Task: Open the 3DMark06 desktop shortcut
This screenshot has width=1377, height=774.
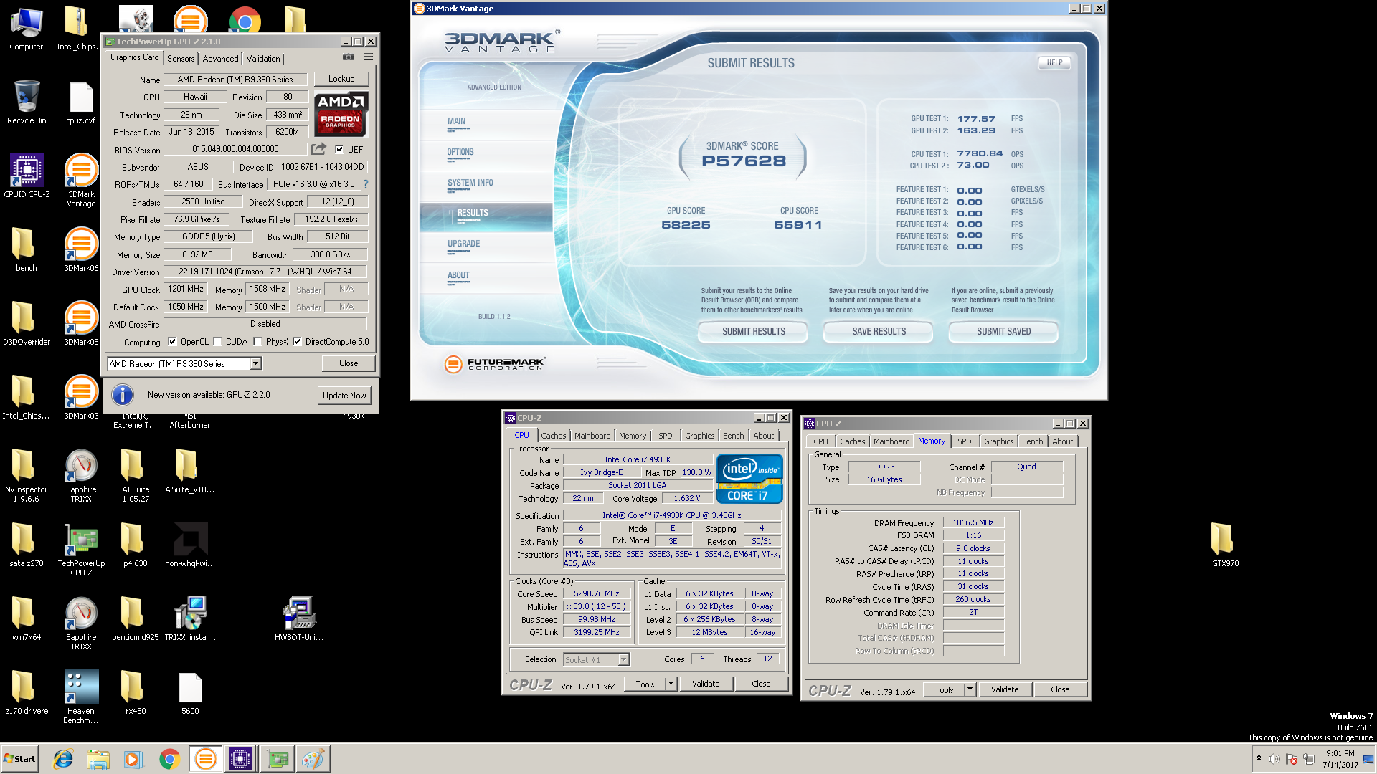Action: click(81, 249)
